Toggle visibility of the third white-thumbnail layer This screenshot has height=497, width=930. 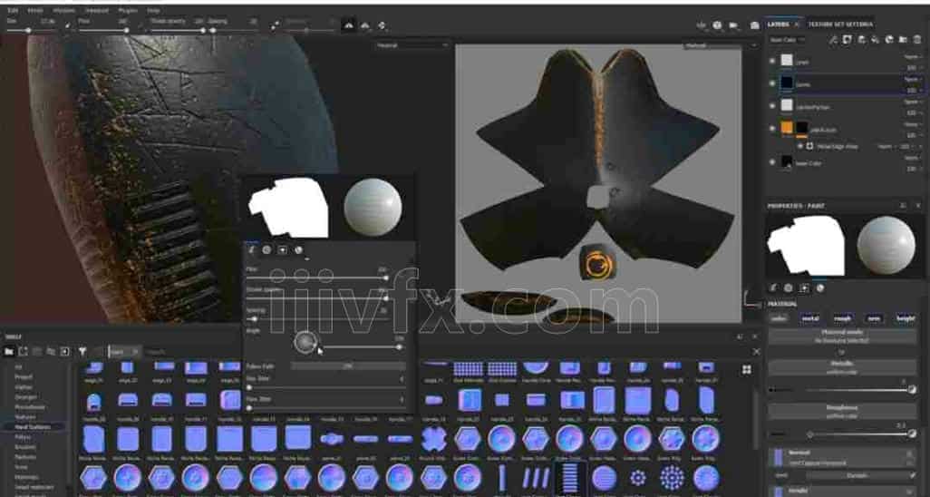(772, 106)
